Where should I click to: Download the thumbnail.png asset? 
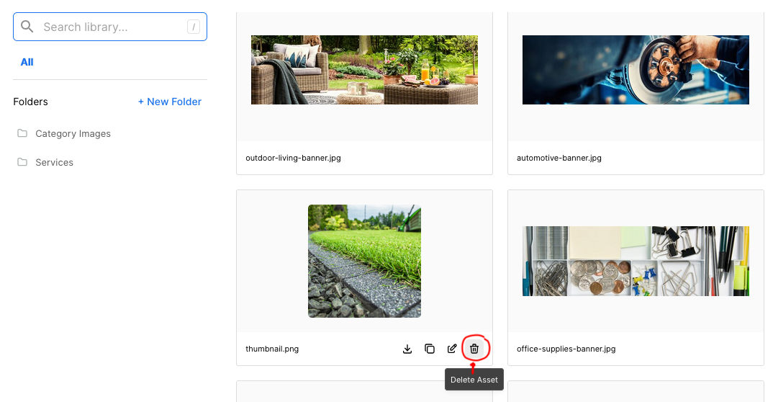[407, 349]
